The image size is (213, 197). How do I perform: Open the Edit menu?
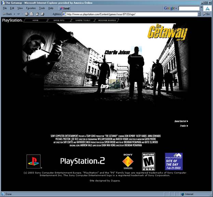[x=12, y=8]
